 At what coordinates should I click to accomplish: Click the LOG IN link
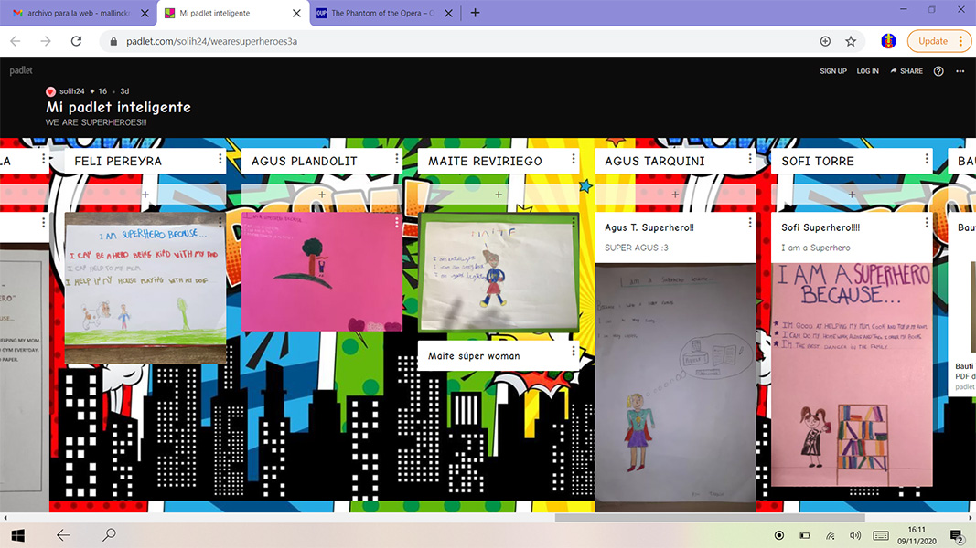(x=867, y=71)
